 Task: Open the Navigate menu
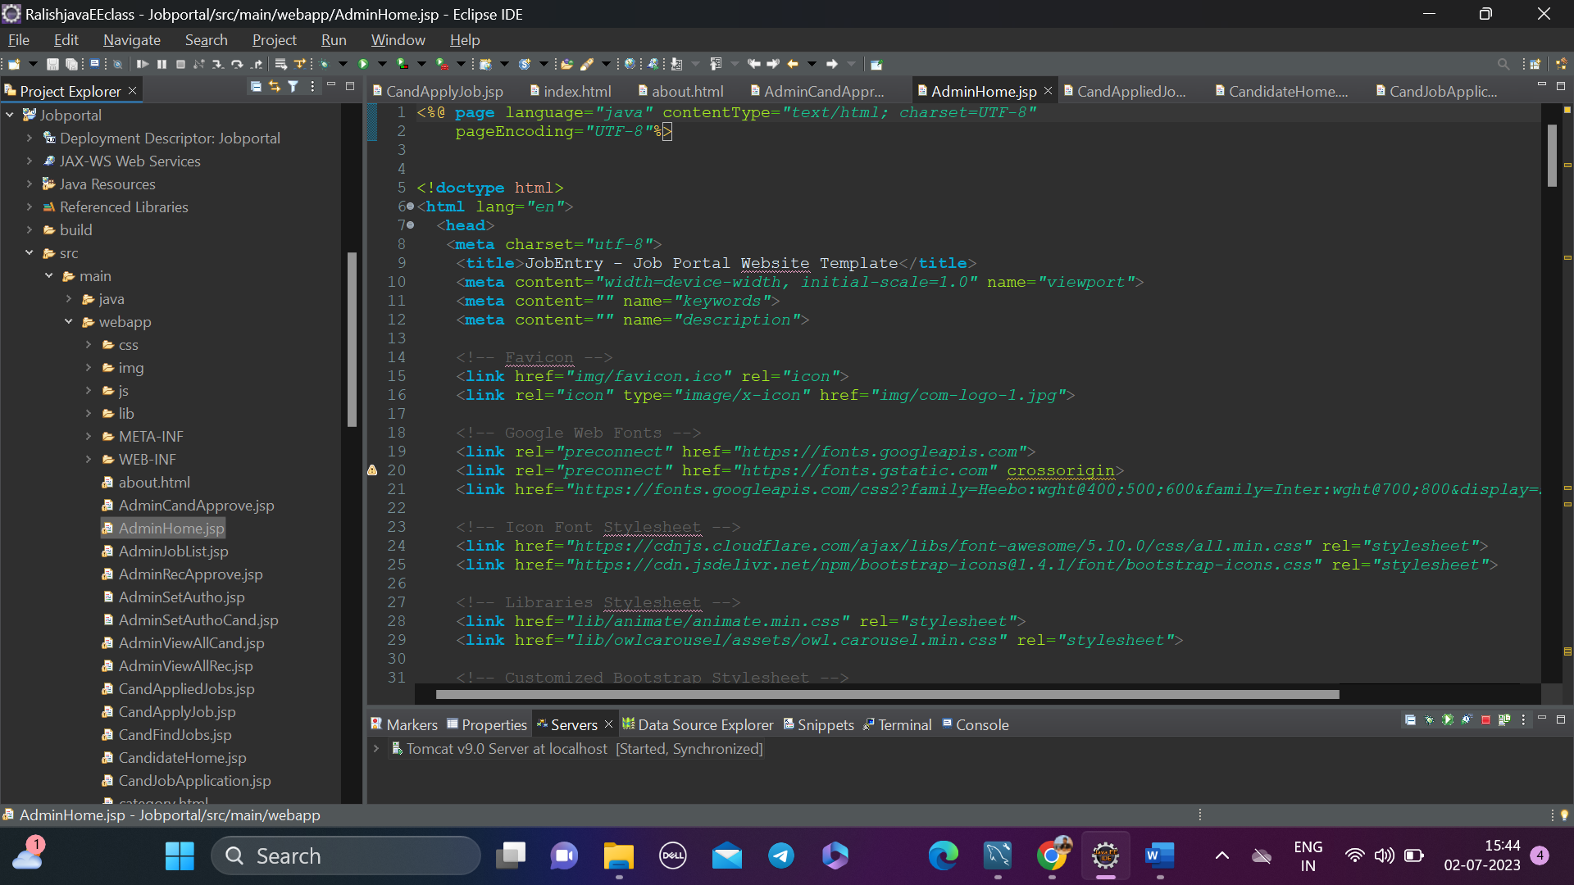(131, 39)
